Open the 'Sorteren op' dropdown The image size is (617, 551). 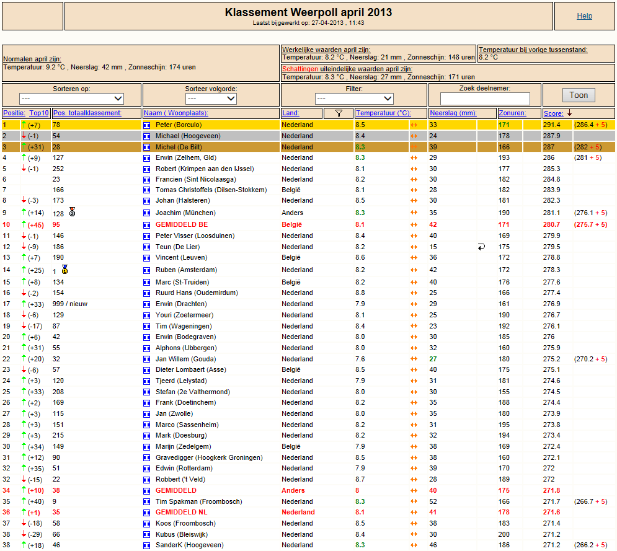(x=71, y=99)
